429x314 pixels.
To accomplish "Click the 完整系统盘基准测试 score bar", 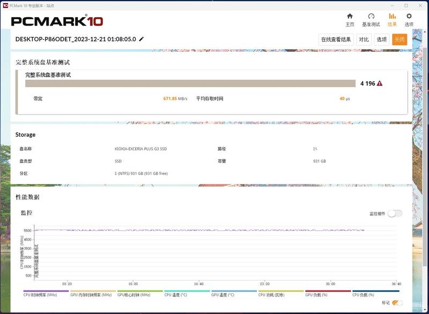I will tap(190, 83).
